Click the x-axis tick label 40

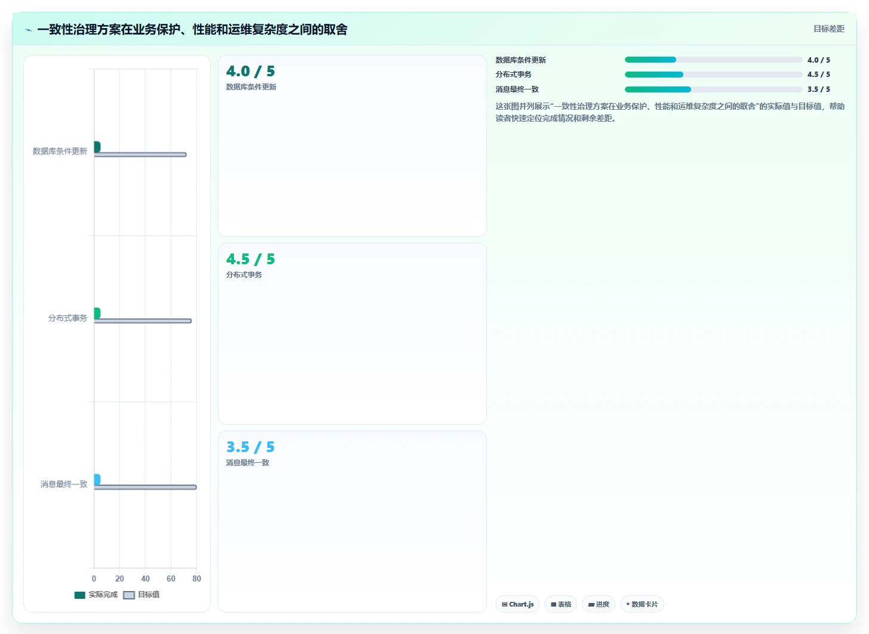tap(145, 579)
